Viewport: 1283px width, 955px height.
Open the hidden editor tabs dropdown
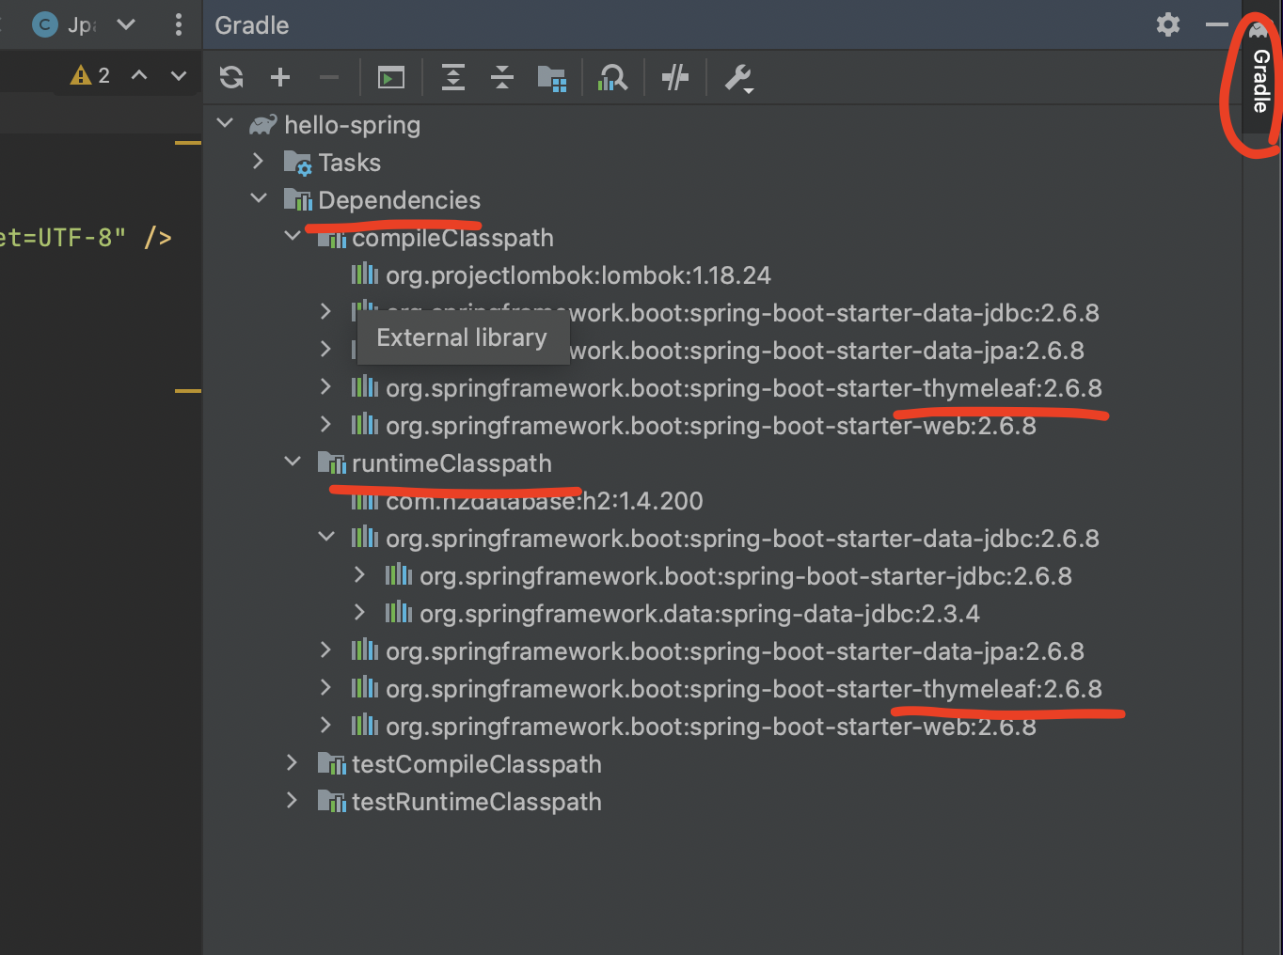click(126, 24)
